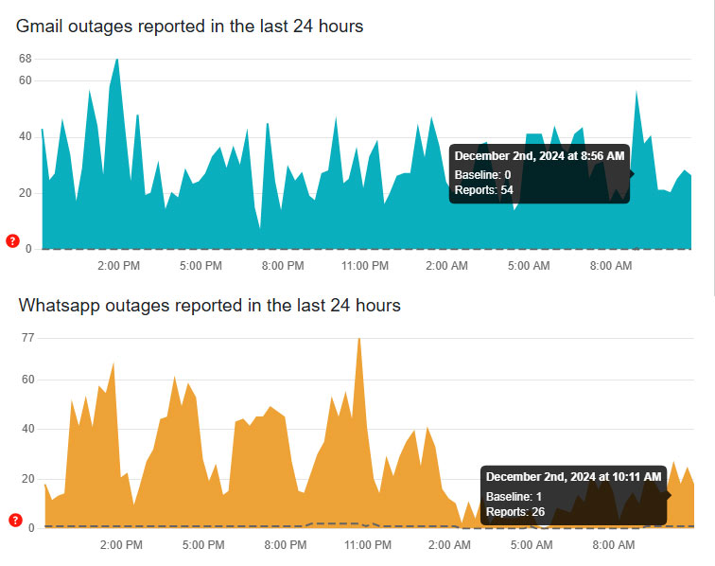Click the 2:00 AM label under Whatsapp chart
The image size is (715, 566).
point(449,544)
